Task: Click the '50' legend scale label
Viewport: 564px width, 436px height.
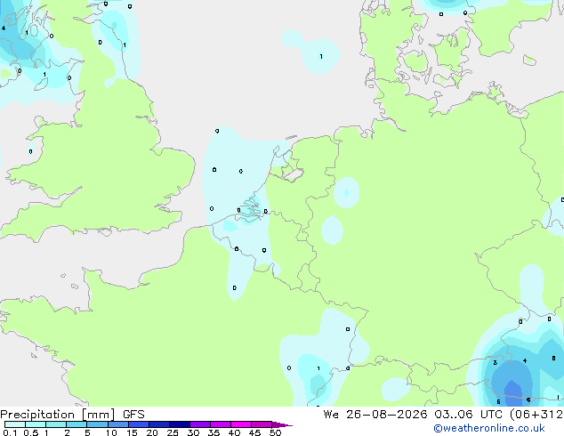Action: click(x=275, y=432)
